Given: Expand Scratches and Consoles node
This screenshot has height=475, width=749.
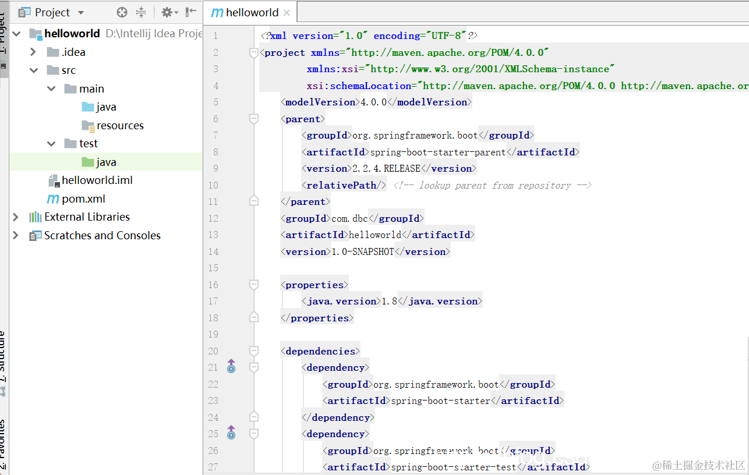Looking at the screenshot, I should pyautogui.click(x=16, y=236).
